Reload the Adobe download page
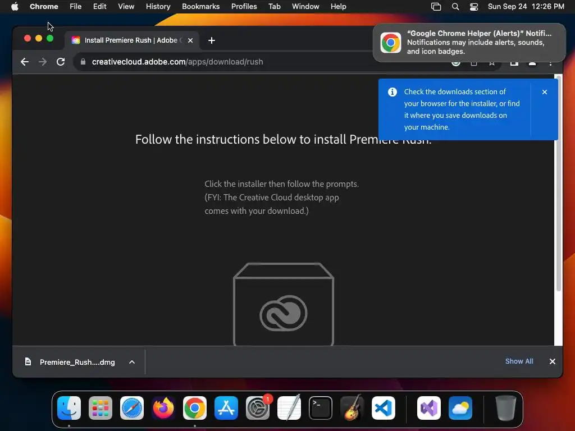Image resolution: width=575 pixels, height=431 pixels. [x=61, y=62]
